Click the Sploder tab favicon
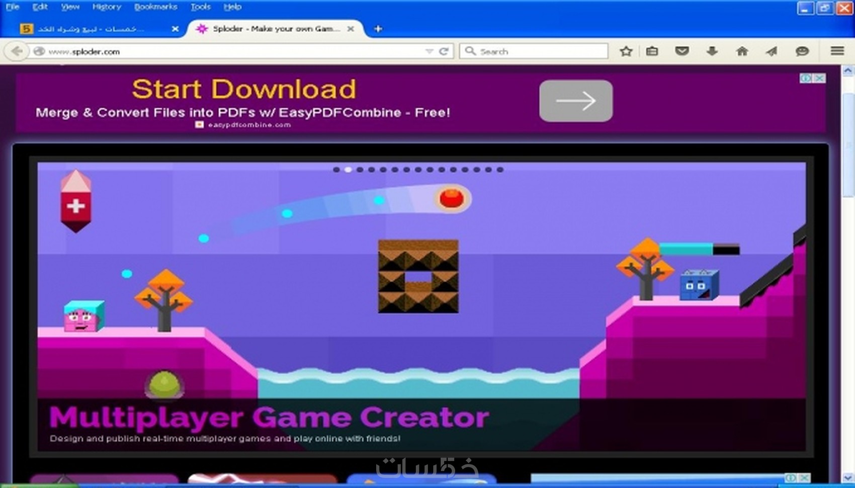The height and width of the screenshot is (488, 855). tap(202, 29)
